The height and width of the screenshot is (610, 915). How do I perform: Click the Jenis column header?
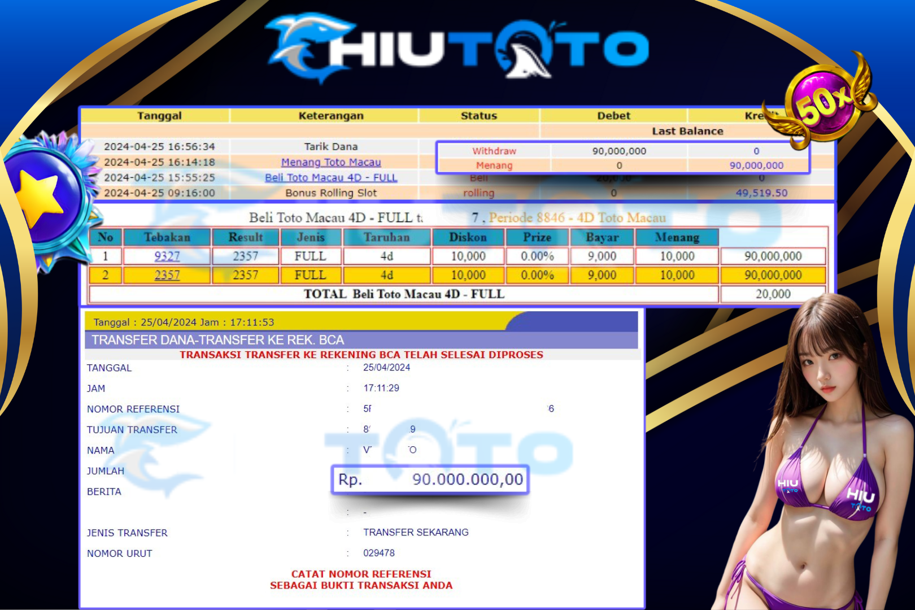311,237
